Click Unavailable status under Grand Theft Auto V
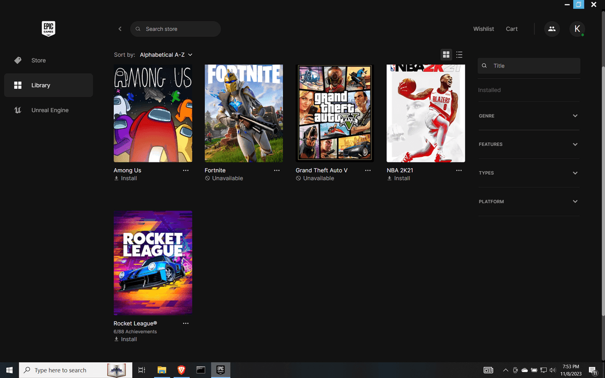This screenshot has width=605, height=378. [x=315, y=178]
